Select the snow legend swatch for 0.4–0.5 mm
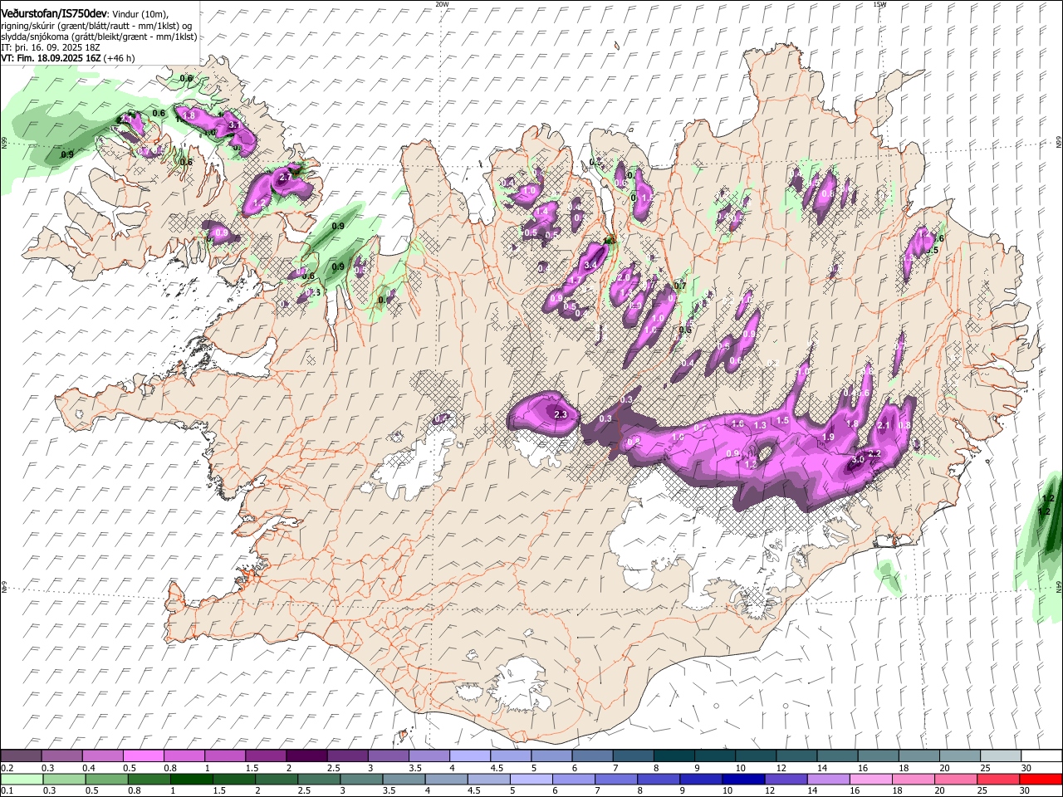The width and height of the screenshot is (1063, 797). point(103,756)
